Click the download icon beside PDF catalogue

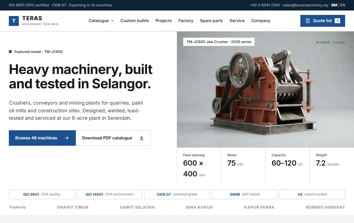tap(142, 138)
